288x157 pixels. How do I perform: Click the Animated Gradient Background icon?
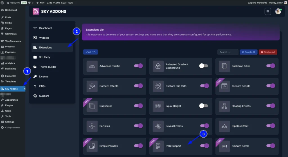158,66
